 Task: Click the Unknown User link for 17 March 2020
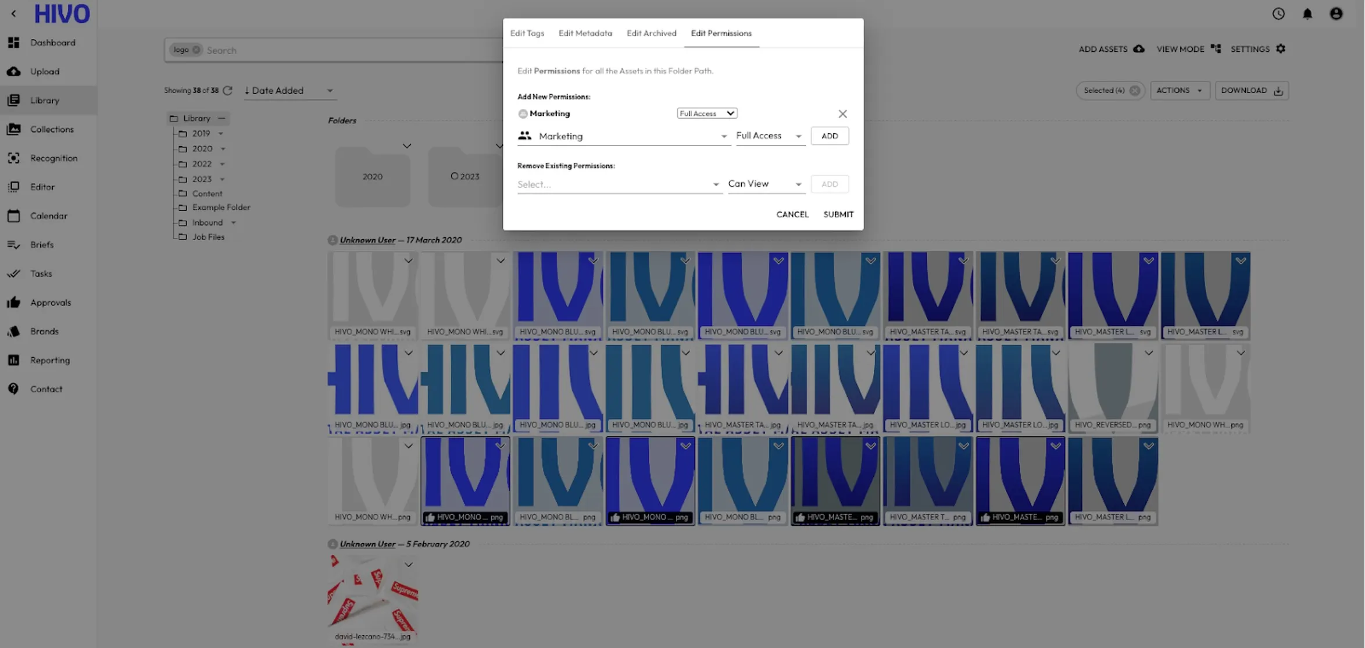[367, 240]
